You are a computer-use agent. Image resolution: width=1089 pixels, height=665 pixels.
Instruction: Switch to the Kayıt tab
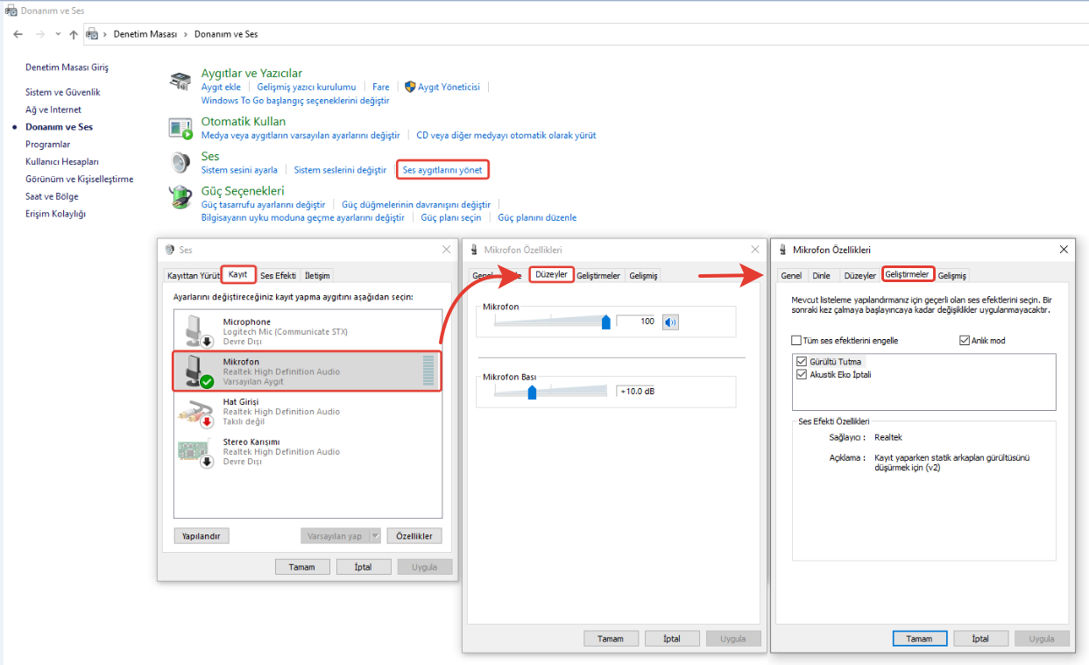238,274
